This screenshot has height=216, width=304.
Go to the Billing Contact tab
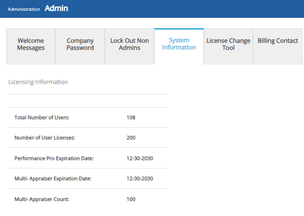click(x=278, y=41)
